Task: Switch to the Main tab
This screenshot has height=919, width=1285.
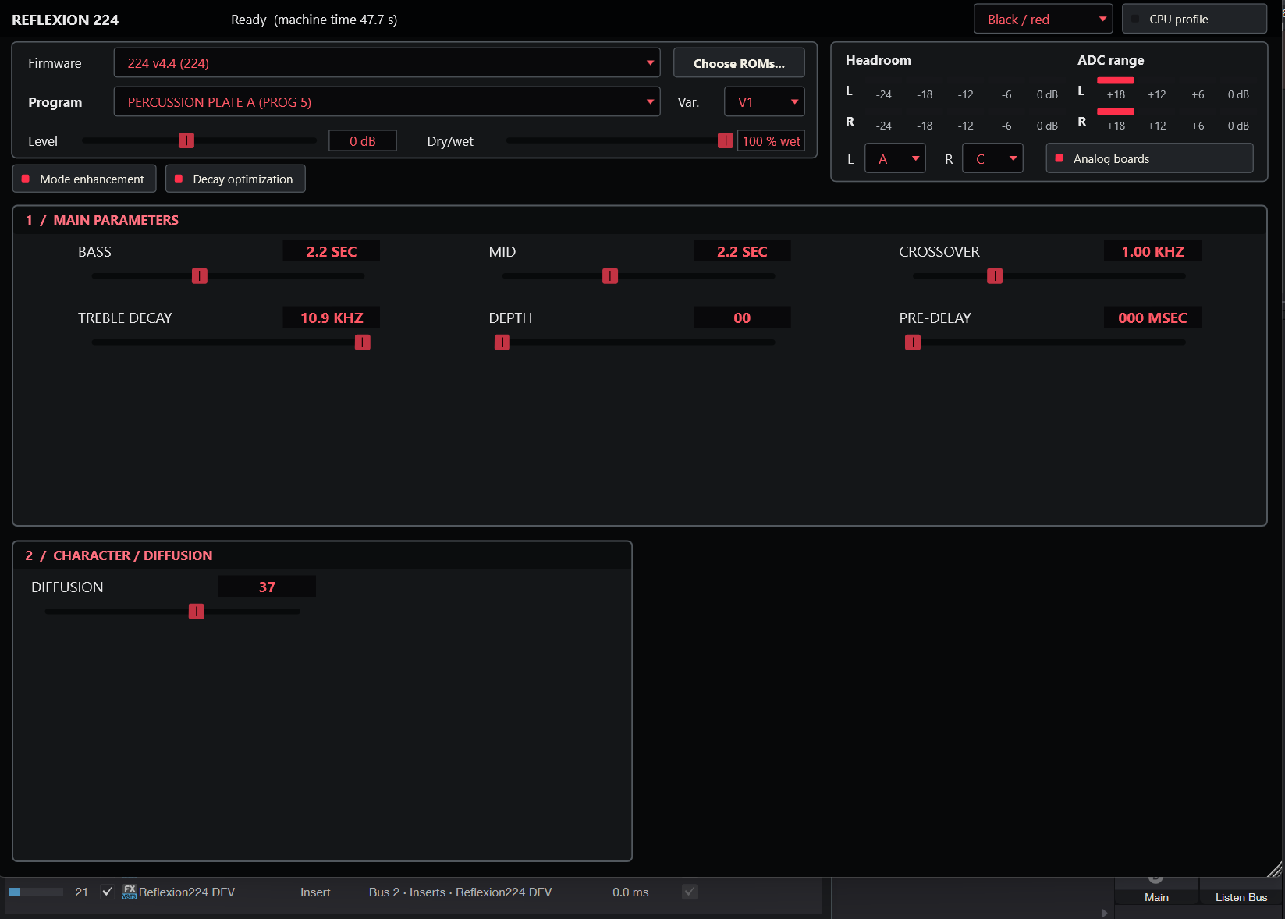Action: [1156, 897]
